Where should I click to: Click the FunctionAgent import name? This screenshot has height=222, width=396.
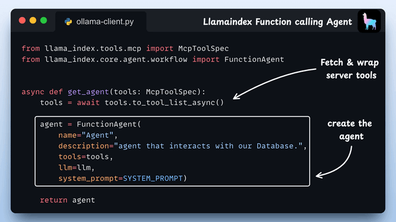[254, 59]
